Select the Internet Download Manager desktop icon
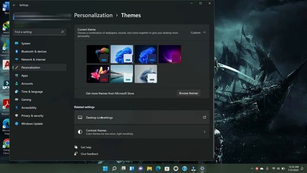 [5, 29]
